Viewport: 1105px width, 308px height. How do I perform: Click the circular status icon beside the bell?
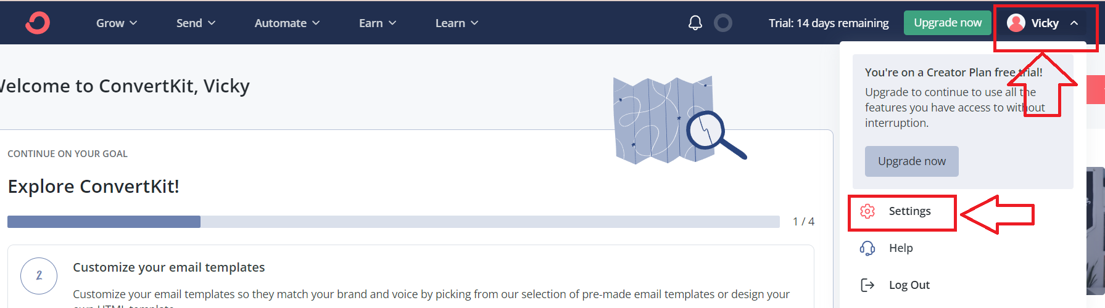coord(723,23)
